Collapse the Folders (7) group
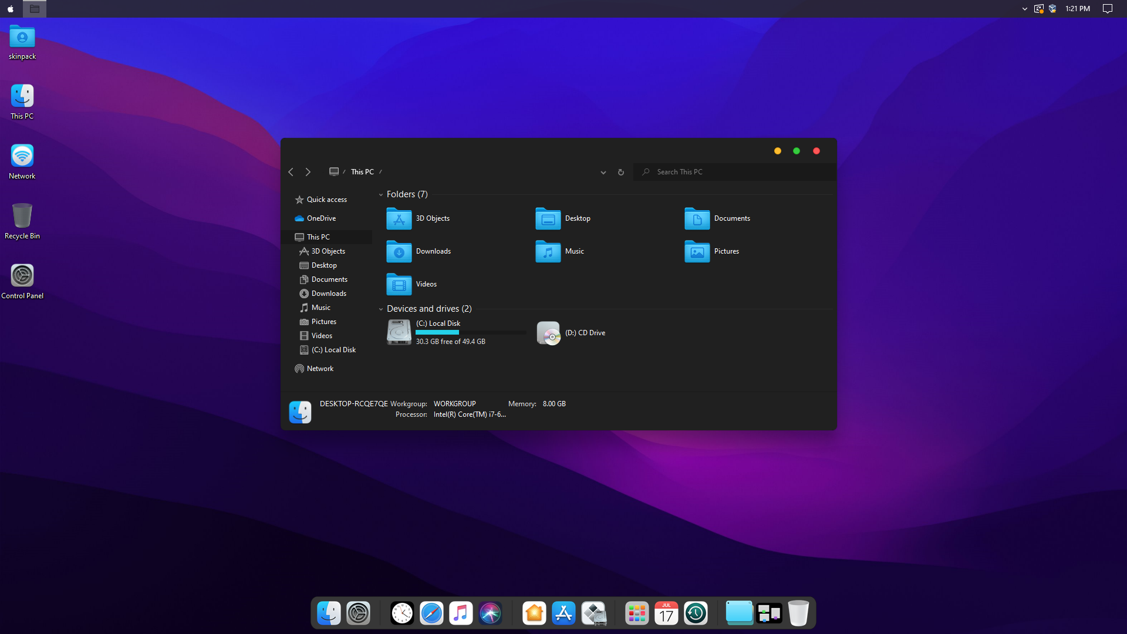Viewport: 1127px width, 634px height. tap(381, 194)
